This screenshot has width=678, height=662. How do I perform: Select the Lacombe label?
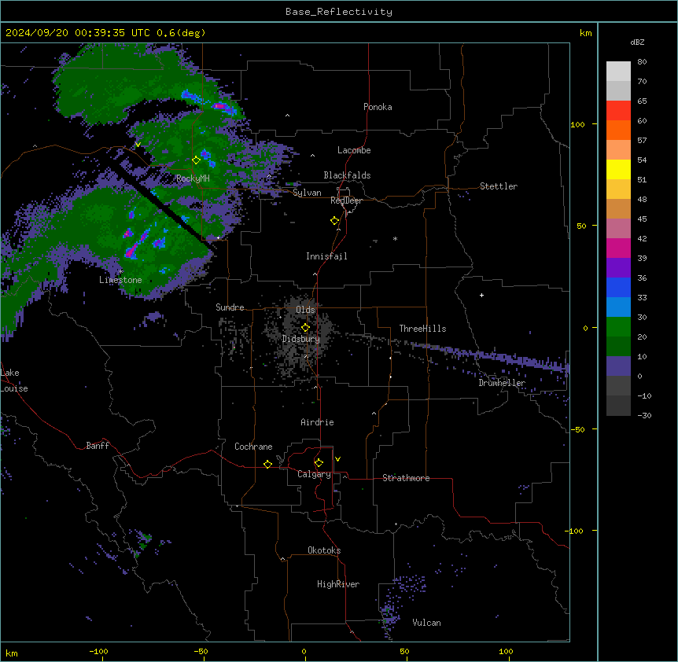[354, 150]
